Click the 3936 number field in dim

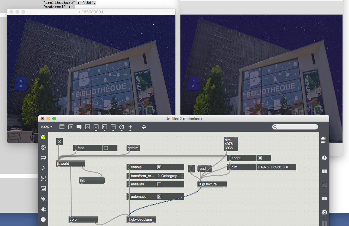tap(277, 167)
